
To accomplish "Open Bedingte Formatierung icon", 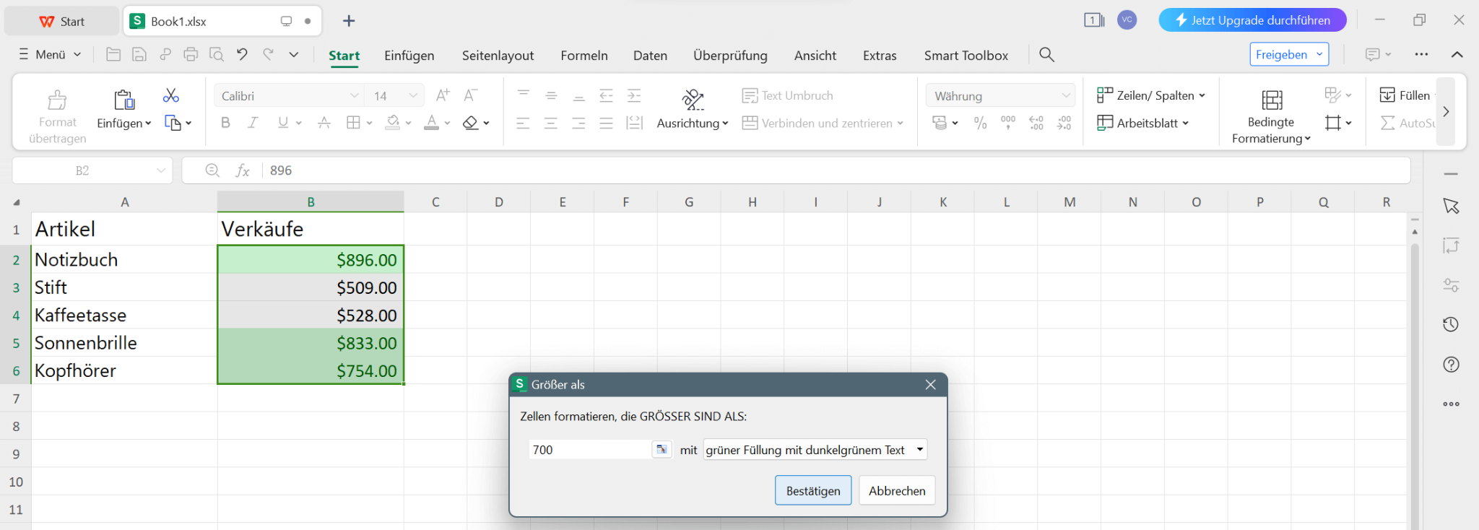I will point(1271,100).
